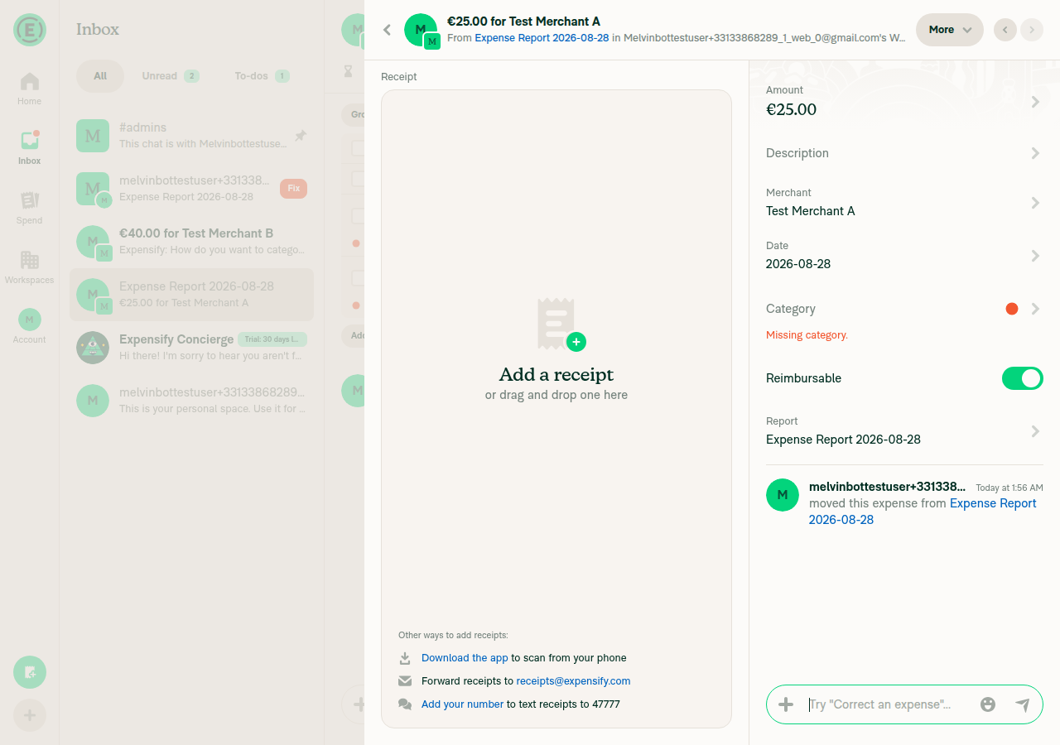
Task: Select the All inbox tab
Action: [100, 76]
